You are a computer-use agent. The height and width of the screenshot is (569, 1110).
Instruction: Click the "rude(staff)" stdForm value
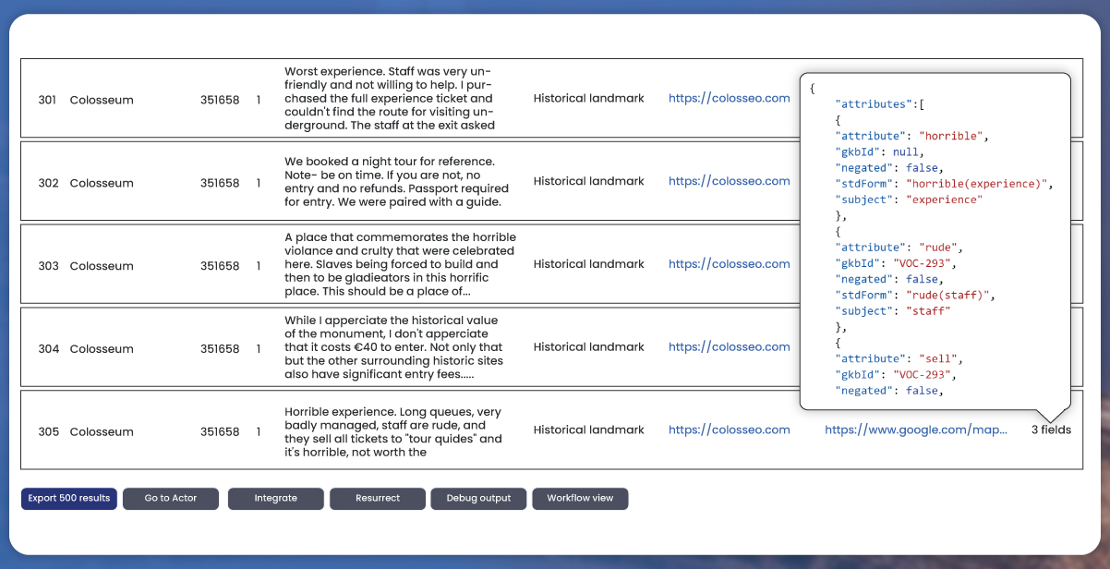947,296
